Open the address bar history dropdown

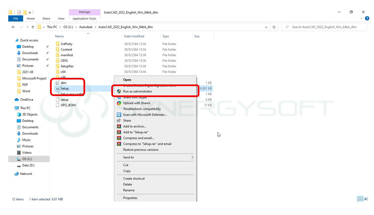click(x=266, y=27)
